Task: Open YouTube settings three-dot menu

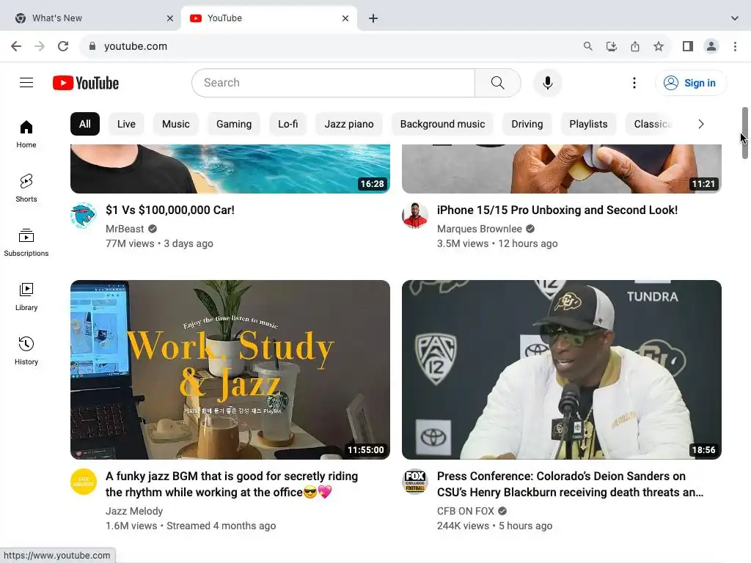Action: (634, 83)
